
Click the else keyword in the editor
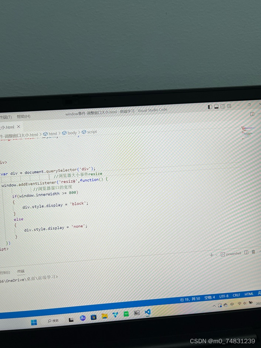coord(18,219)
